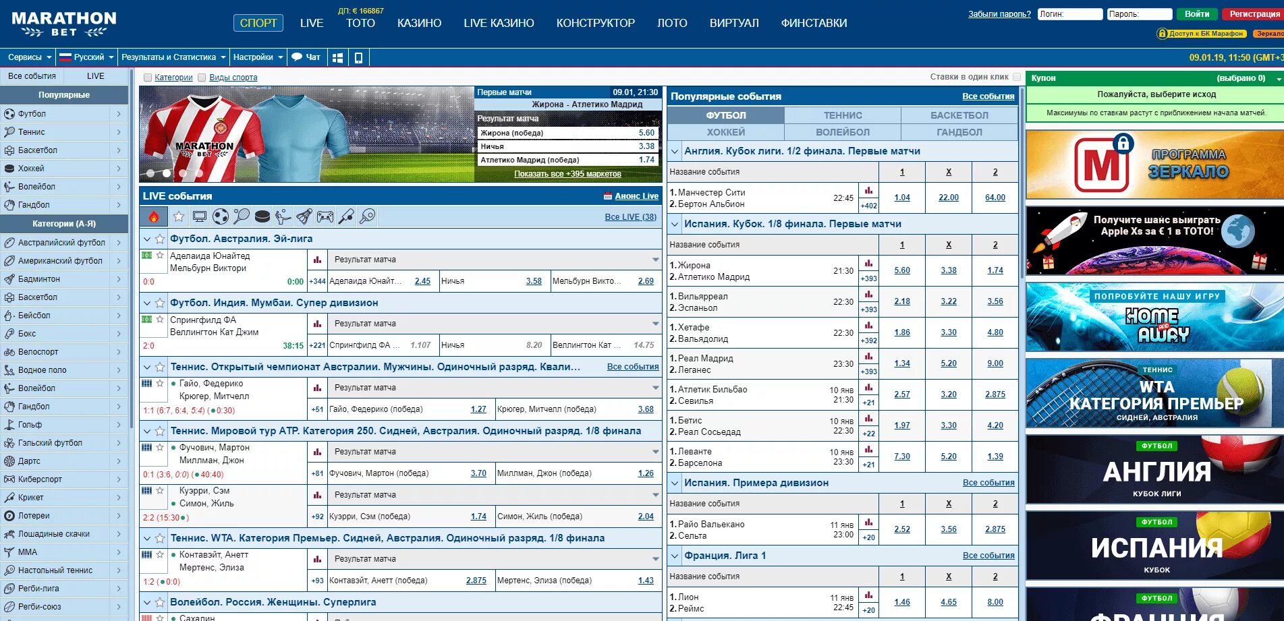Filter LIVE events by table tennis paddle icon
The image size is (1284, 621).
coord(367,216)
